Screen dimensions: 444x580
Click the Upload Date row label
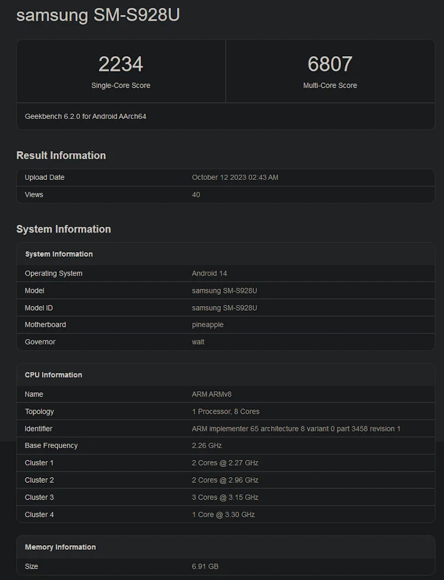tap(44, 178)
